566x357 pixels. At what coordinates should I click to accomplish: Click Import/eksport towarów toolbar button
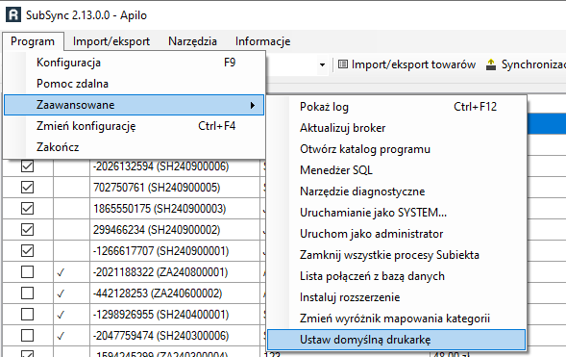[406, 64]
